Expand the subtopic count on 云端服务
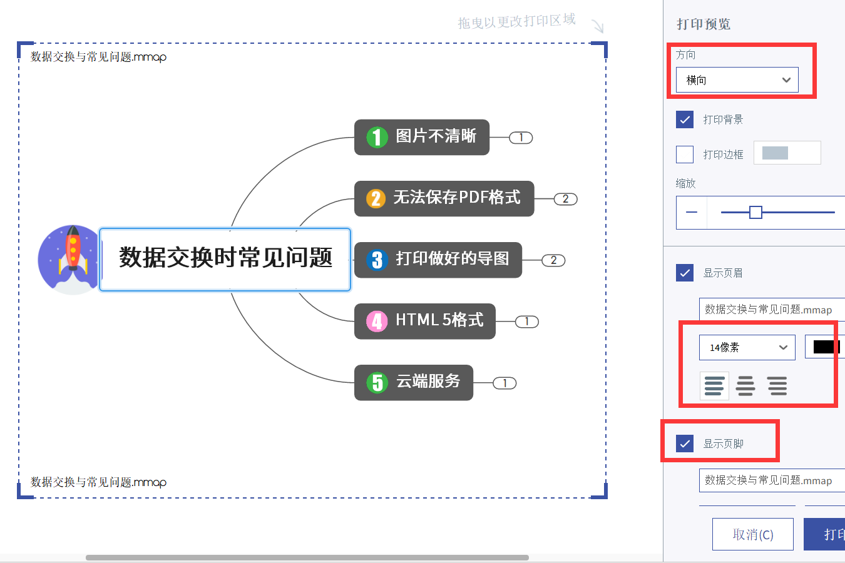845x563 pixels. 504,383
